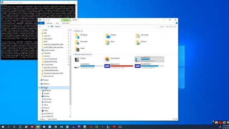Open recent locations dropdown beside Forward
229x129 pixels.
click(47, 27)
